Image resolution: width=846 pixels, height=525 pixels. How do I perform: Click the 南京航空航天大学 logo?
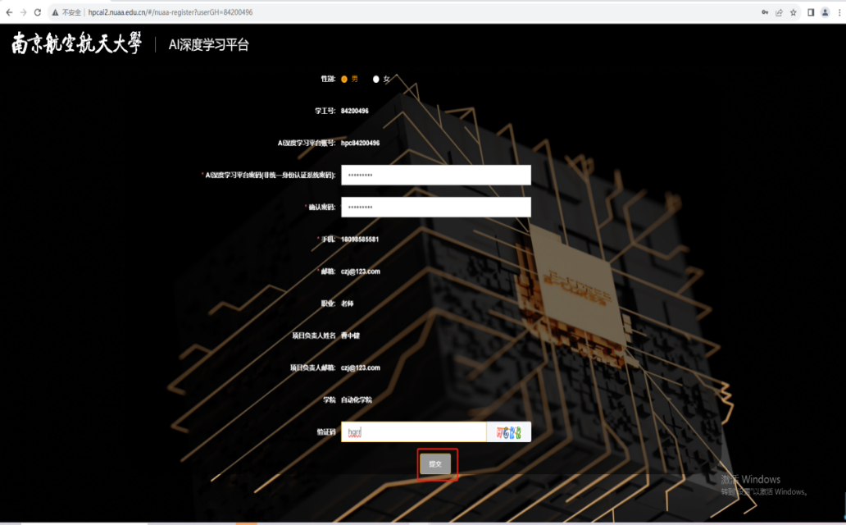(76, 44)
